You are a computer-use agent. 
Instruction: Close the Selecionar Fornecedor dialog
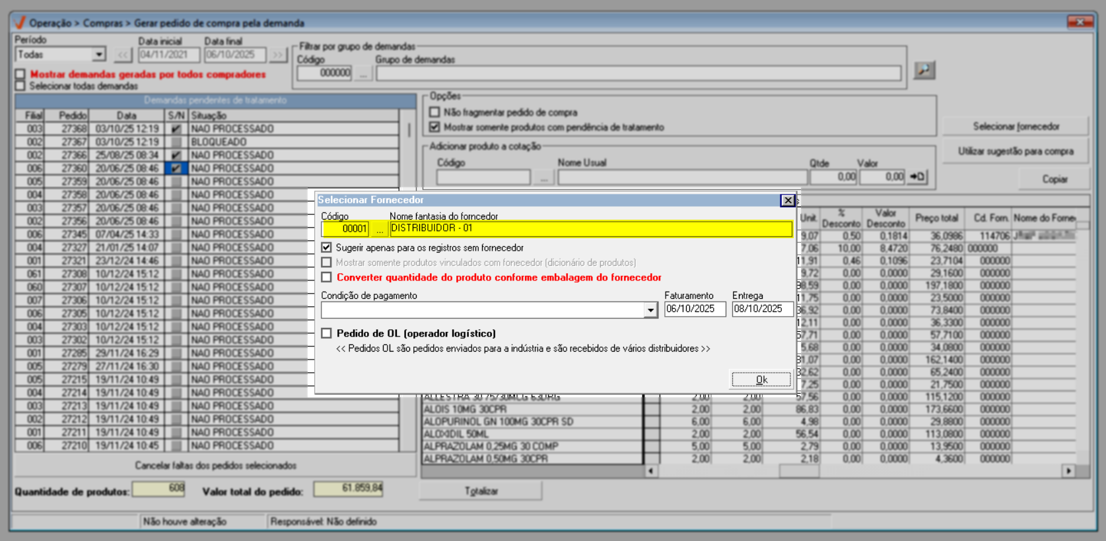pyautogui.click(x=787, y=201)
